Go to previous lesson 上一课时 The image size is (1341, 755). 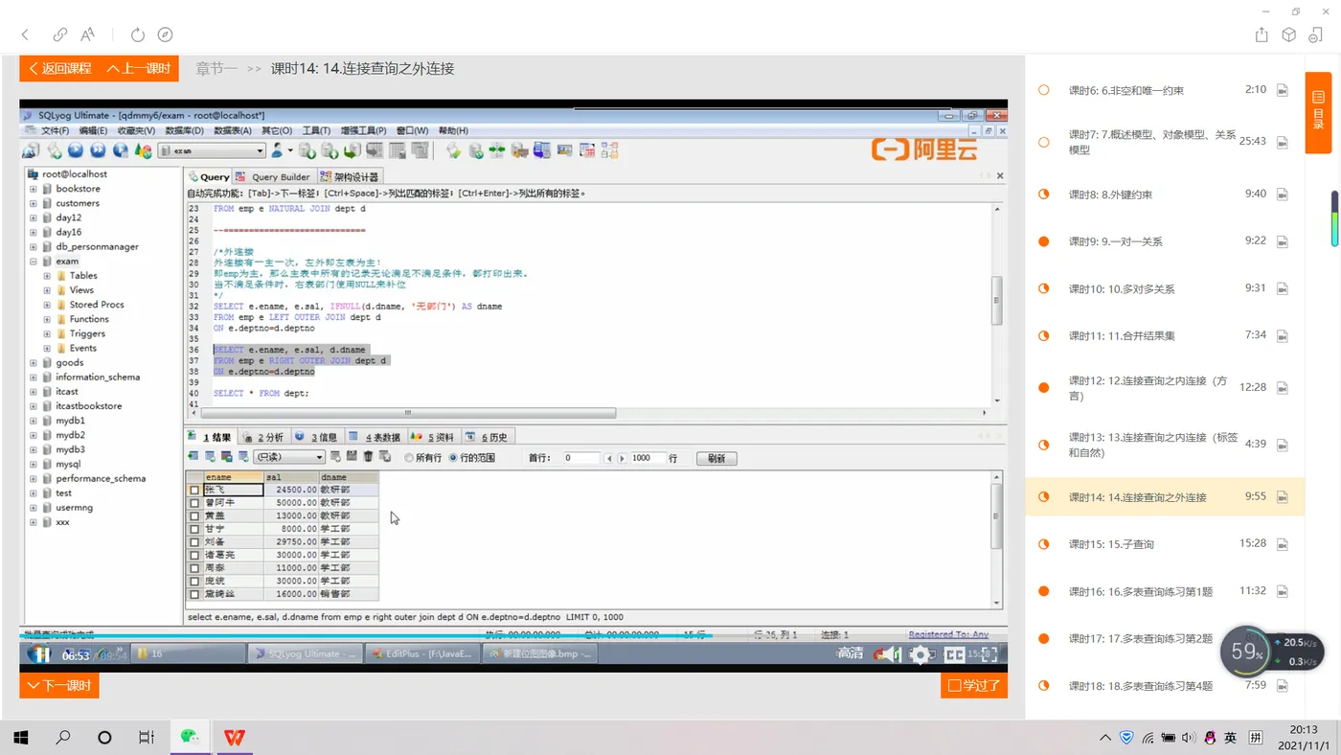pos(139,68)
